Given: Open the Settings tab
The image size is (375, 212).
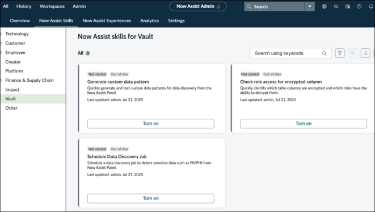Looking at the screenshot, I should click(x=176, y=20).
